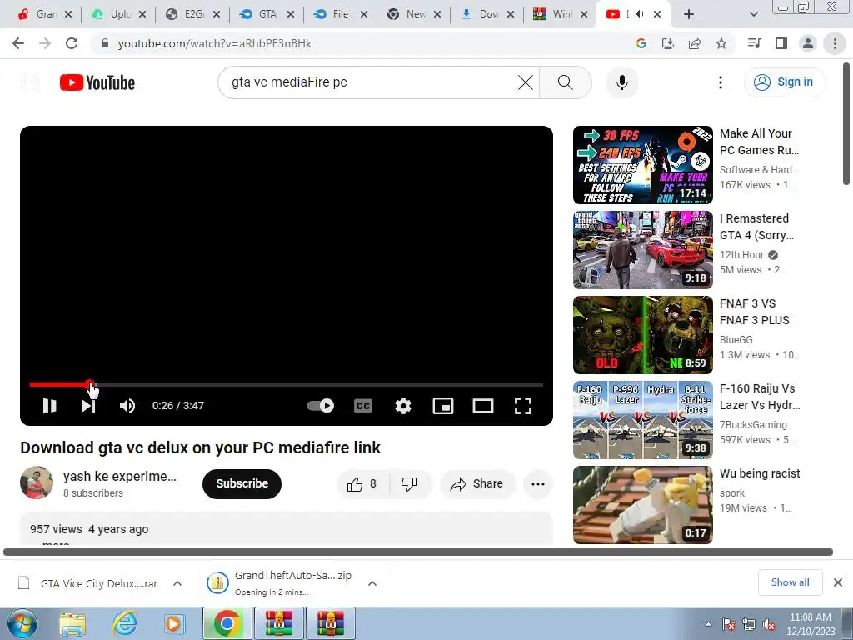The width and height of the screenshot is (853, 640).
Task: Open Windows Start menu
Action: point(22,623)
